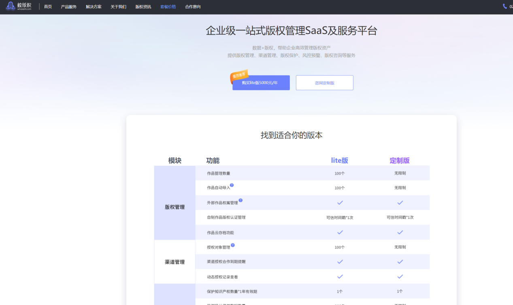Viewport: 513px width, 305px height.
Task: Click the phone icon in the header
Action: (x=504, y=6)
